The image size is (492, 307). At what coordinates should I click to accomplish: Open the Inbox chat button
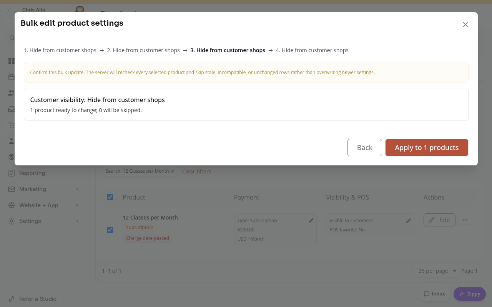[x=434, y=294]
